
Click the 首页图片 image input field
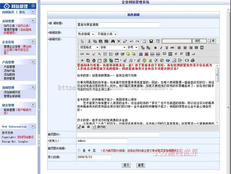(118, 134)
